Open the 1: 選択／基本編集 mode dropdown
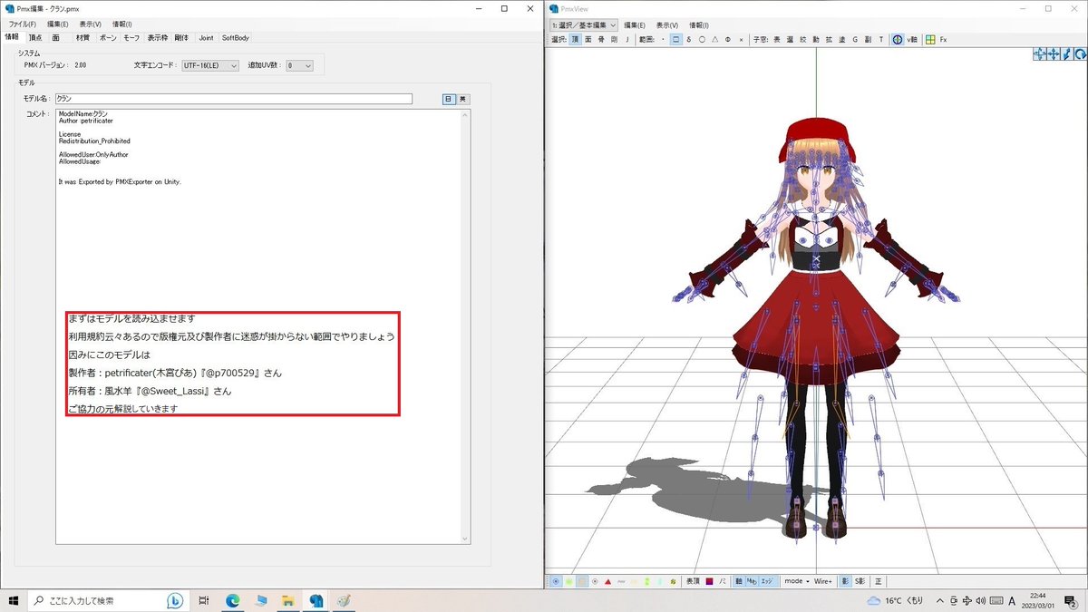Viewport: 1088px width, 612px height. (584, 25)
